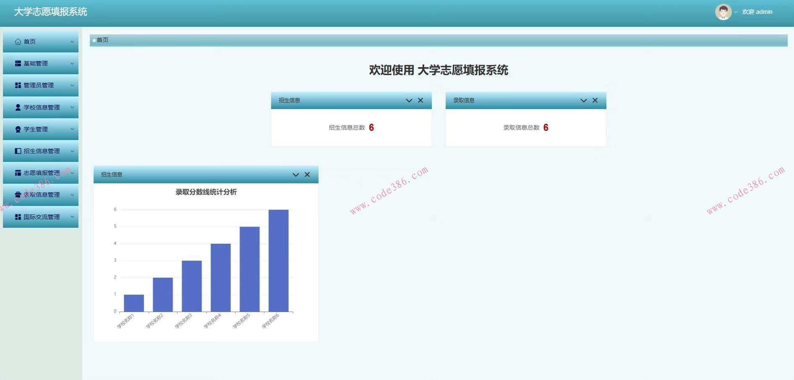Select 学生管理 in the sidebar

(41, 129)
